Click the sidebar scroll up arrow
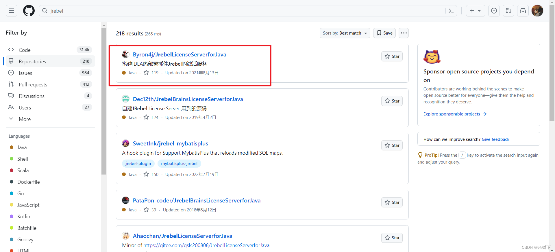555x252 pixels. (x=104, y=25)
